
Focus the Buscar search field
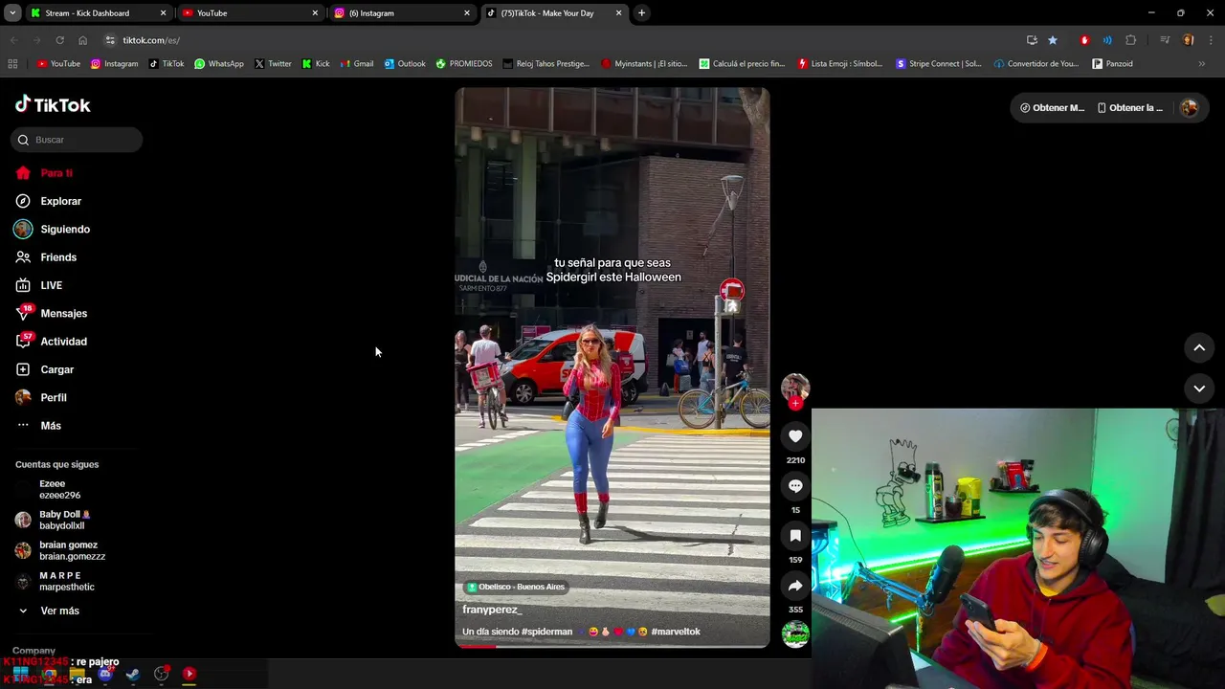(77, 140)
